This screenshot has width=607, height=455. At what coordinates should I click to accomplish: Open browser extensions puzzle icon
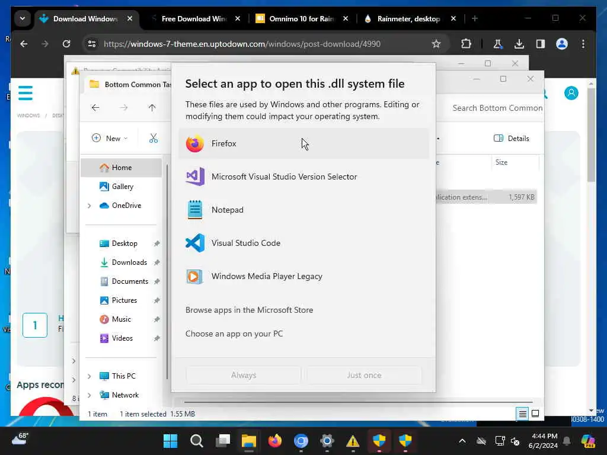tap(466, 44)
